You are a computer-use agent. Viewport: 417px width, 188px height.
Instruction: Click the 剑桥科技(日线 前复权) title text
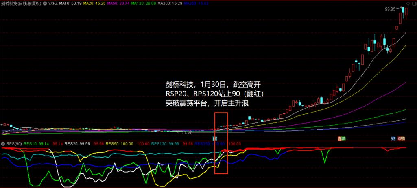(21, 4)
